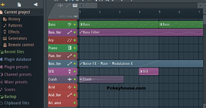Mute the Nois..lter track

[x=75, y=64]
